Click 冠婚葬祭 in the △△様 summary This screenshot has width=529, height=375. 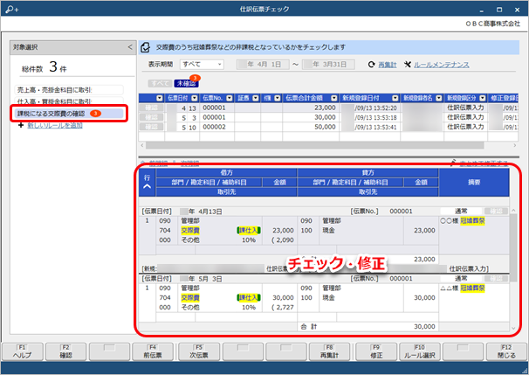472,288
